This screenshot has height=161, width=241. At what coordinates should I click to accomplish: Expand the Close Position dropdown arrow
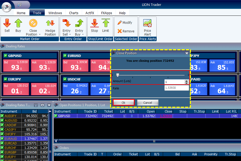[40, 34]
